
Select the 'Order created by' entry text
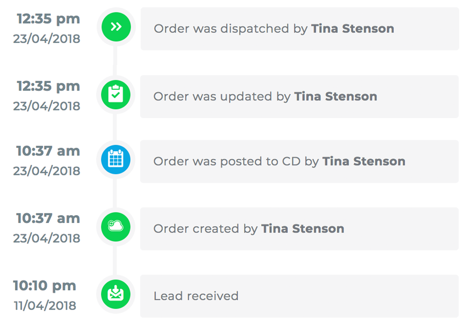(x=205, y=229)
